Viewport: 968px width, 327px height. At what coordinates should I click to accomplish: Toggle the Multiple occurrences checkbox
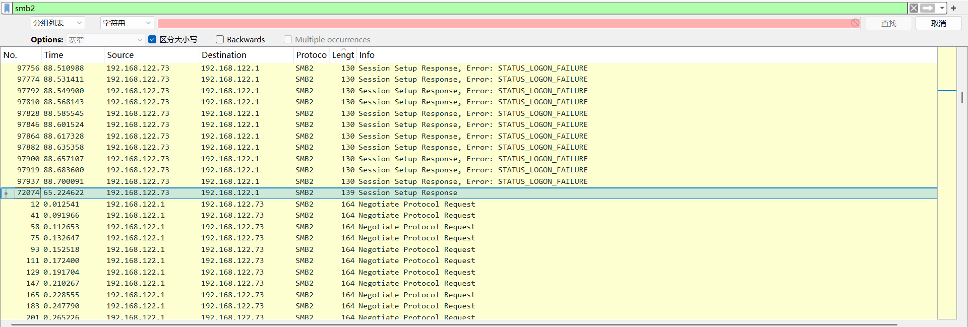click(x=288, y=39)
